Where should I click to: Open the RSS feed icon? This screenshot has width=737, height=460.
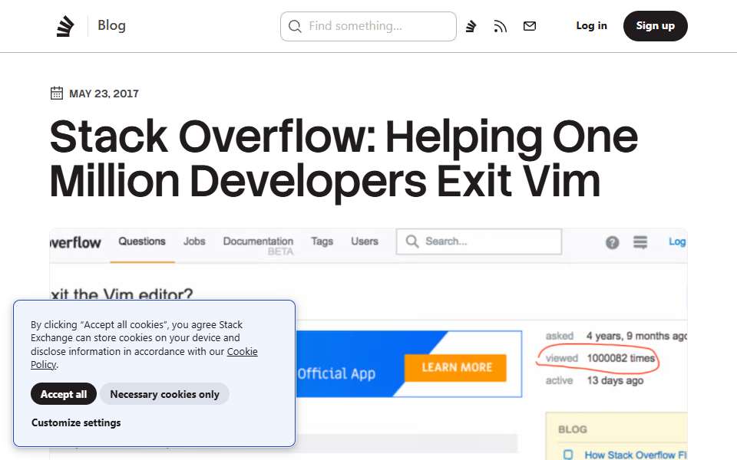click(x=500, y=26)
